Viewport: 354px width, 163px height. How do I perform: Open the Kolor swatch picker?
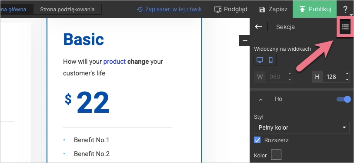(x=276, y=155)
